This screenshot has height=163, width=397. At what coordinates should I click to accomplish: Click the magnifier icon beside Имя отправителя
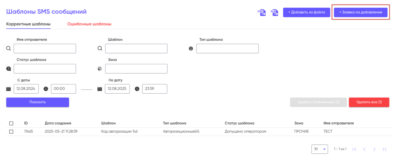coord(9,48)
